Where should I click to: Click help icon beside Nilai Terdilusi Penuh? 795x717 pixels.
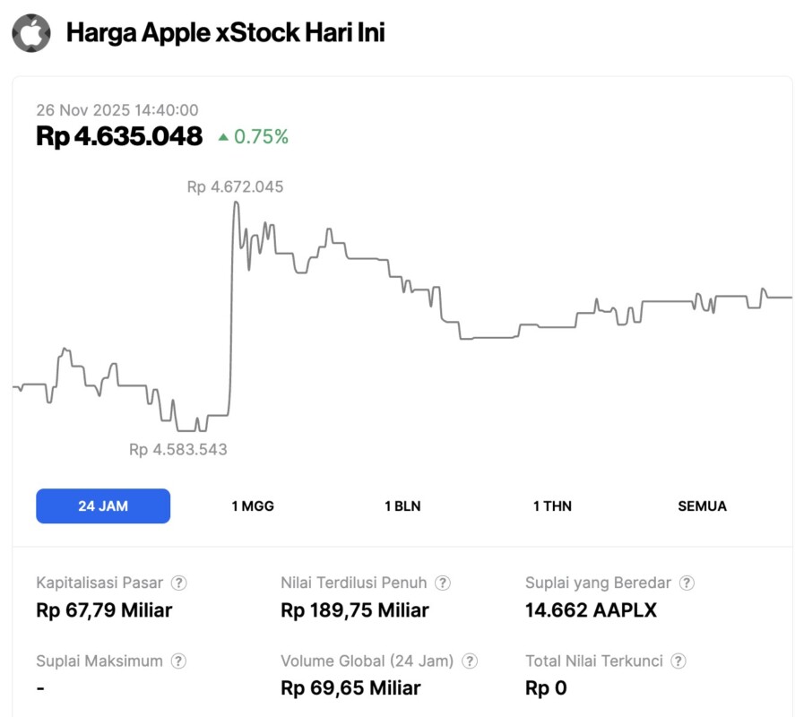tap(443, 583)
